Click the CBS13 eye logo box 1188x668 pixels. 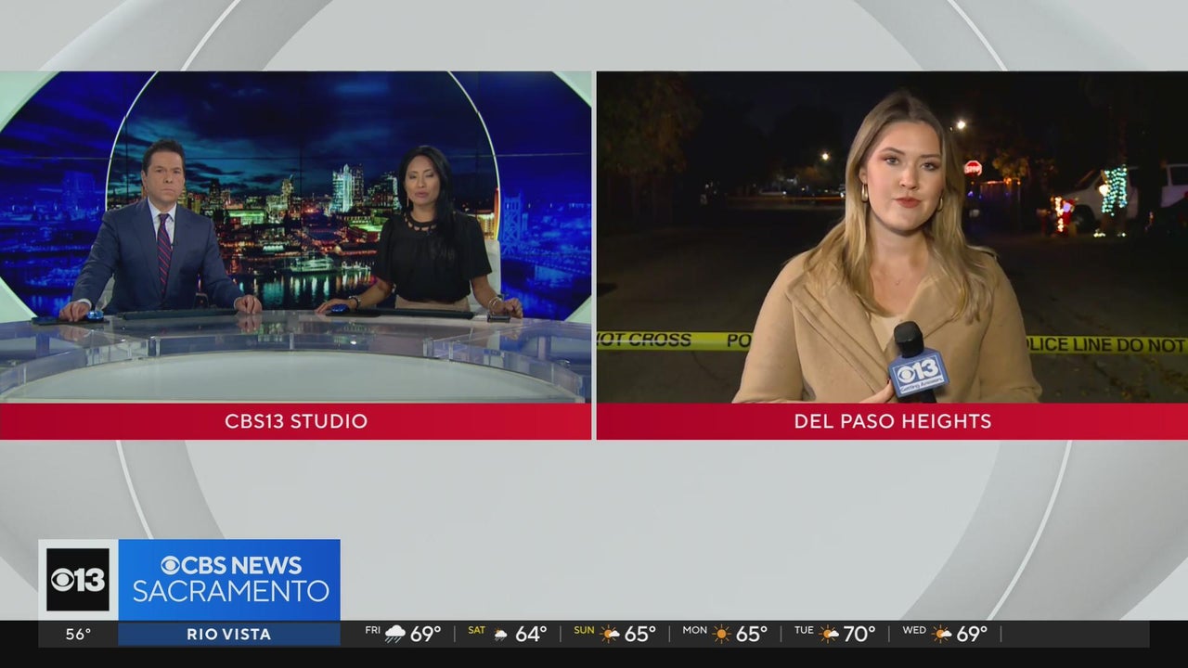tap(78, 580)
